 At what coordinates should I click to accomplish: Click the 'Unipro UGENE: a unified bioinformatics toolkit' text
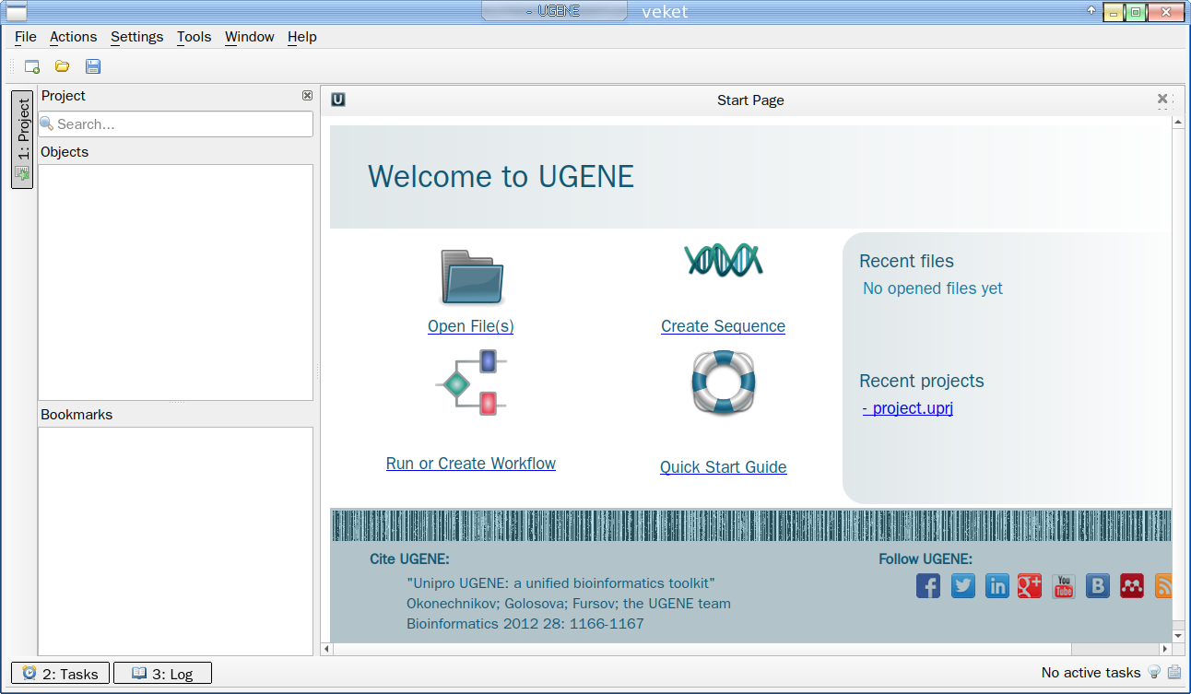click(560, 583)
